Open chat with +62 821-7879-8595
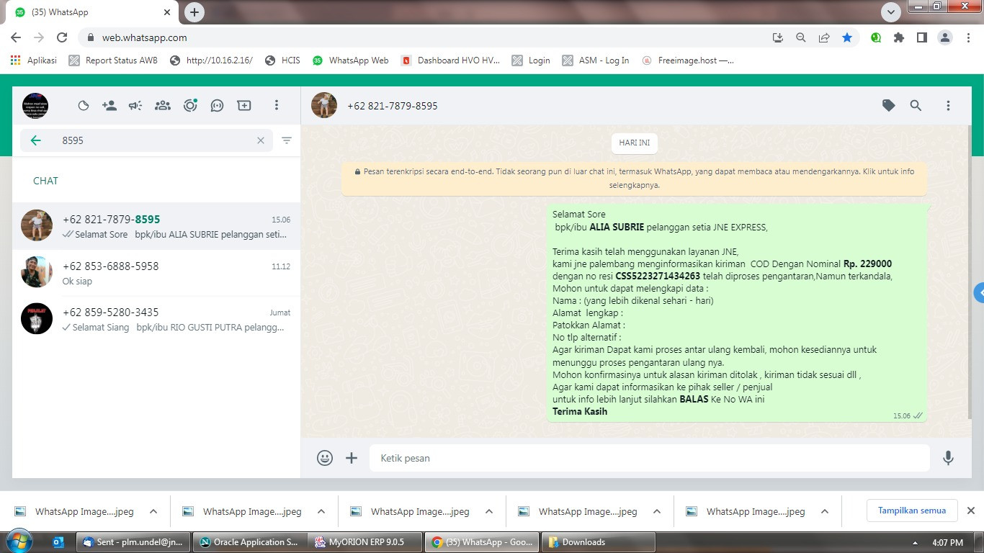This screenshot has width=984, height=553. coord(156,226)
